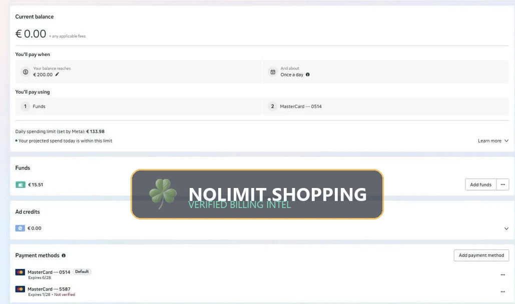Expand the Learn more section

493,141
